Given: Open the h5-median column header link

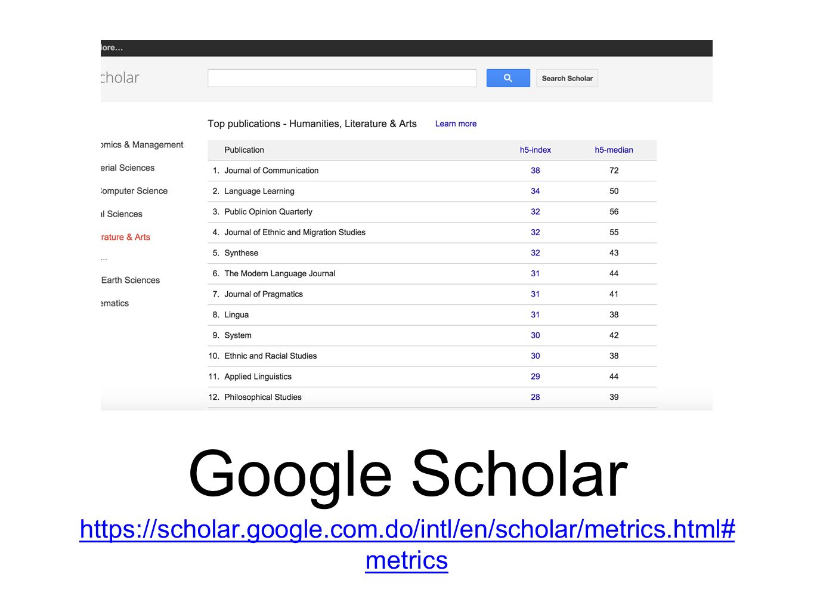Looking at the screenshot, I should pyautogui.click(x=614, y=150).
